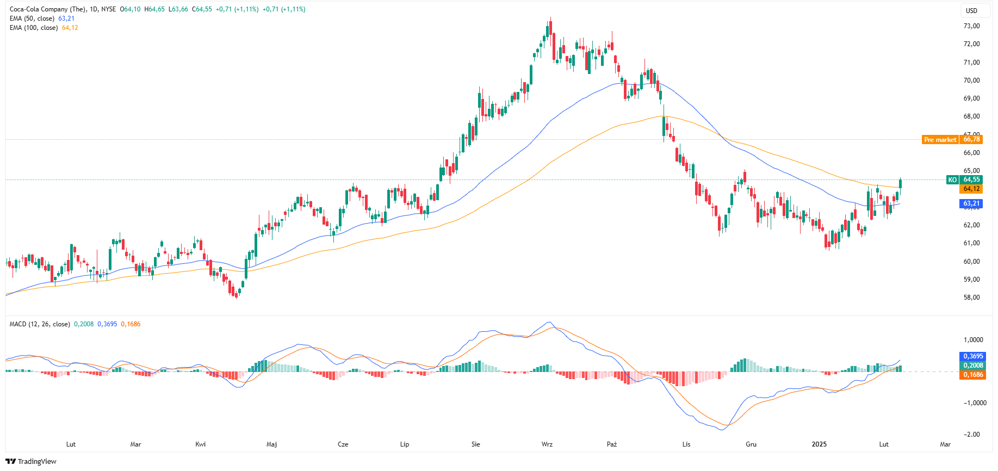Click the Cze month on time axis

pos(343,444)
